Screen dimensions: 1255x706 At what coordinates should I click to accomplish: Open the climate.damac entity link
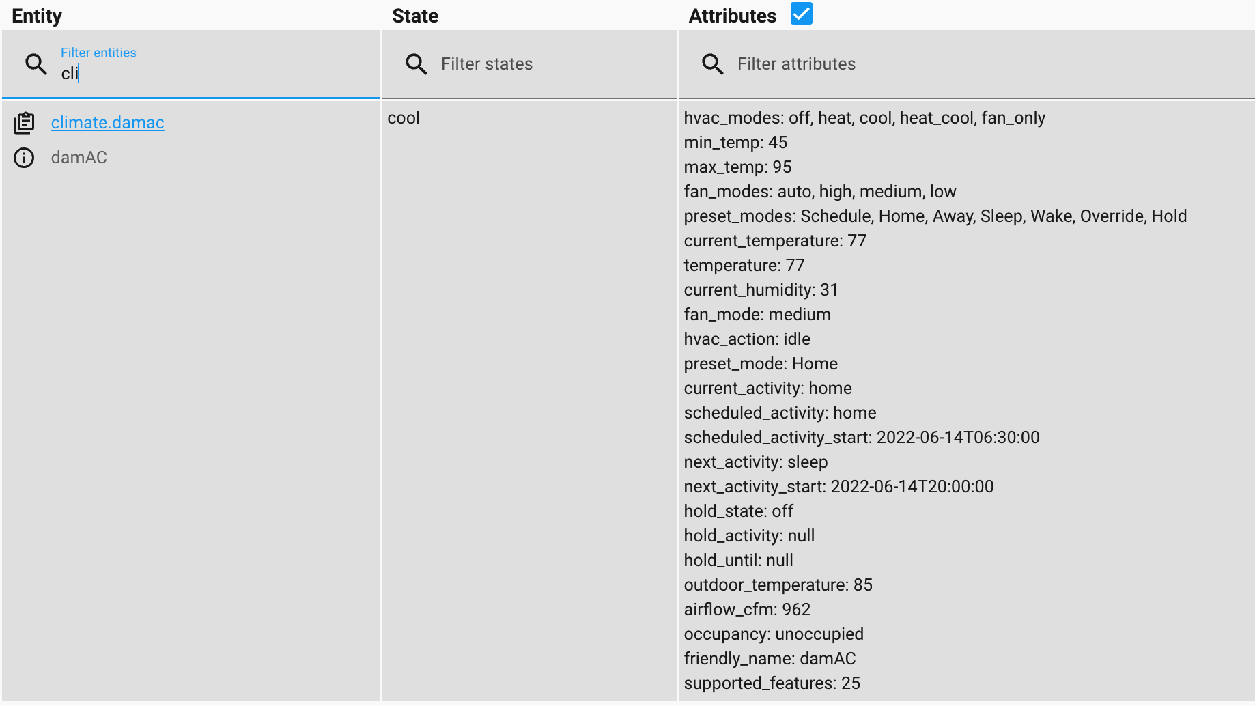coord(107,123)
